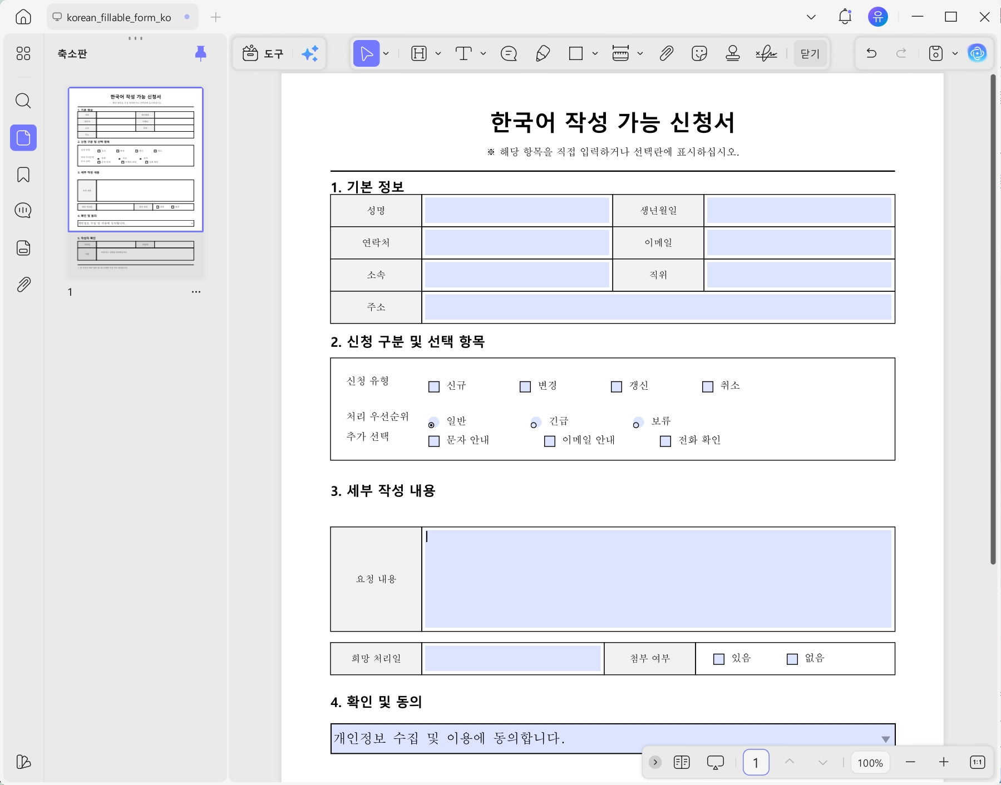Image resolution: width=1001 pixels, height=785 pixels.
Task: Check the 취소 checkbox
Action: click(708, 386)
